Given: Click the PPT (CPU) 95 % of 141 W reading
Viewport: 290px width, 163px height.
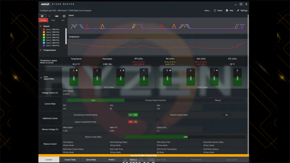Looking at the screenshot, I should (x=138, y=63).
